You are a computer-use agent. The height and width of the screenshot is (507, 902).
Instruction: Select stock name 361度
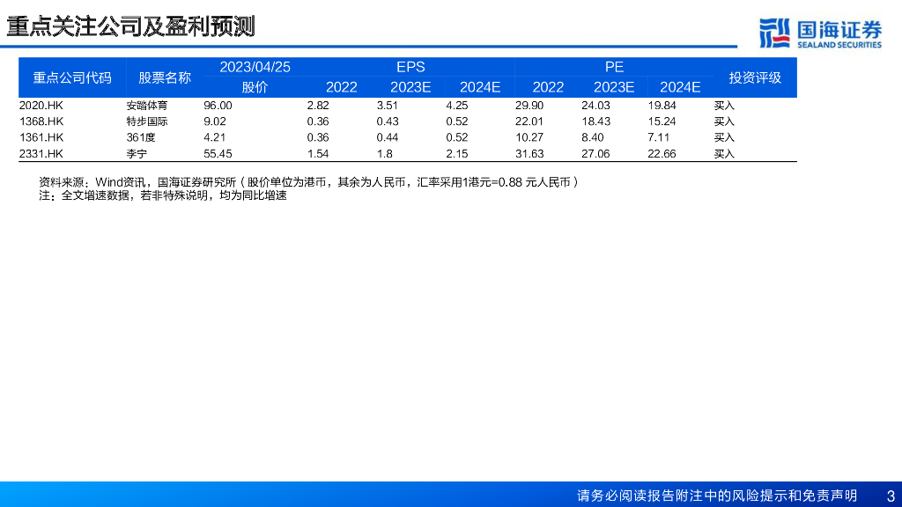point(141,138)
